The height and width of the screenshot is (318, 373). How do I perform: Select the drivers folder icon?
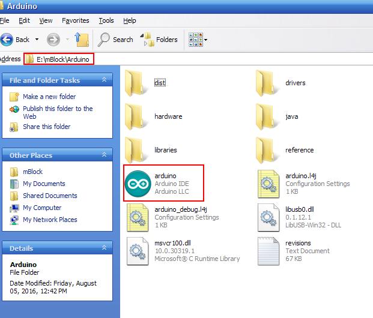pyautogui.click(x=267, y=83)
